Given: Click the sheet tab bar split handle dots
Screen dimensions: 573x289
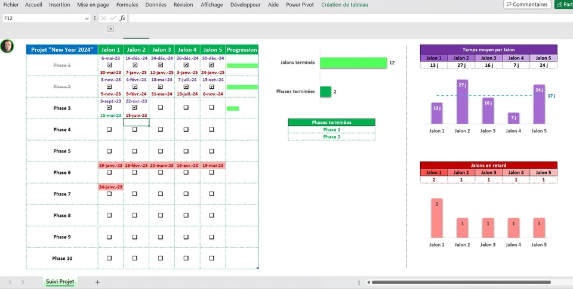Looking at the screenshot, I should (359, 282).
